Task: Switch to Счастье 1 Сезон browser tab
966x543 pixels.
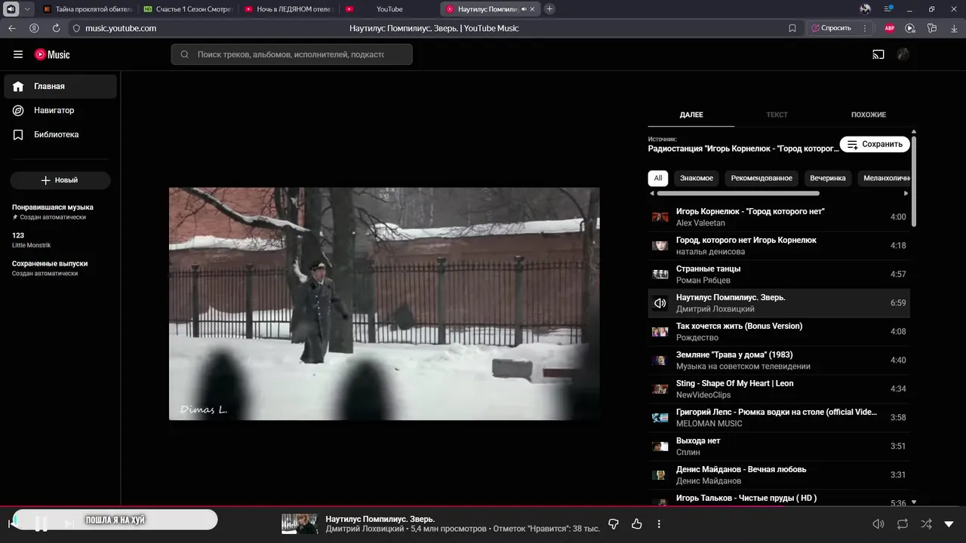Action: (x=189, y=9)
